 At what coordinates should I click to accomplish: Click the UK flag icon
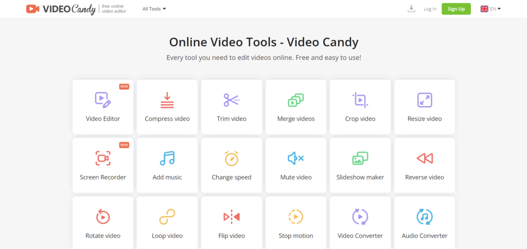point(484,9)
